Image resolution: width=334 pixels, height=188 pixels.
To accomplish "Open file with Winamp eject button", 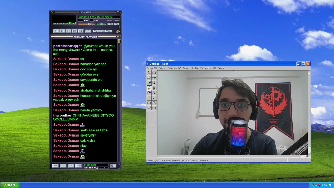I will [x=88, y=31].
